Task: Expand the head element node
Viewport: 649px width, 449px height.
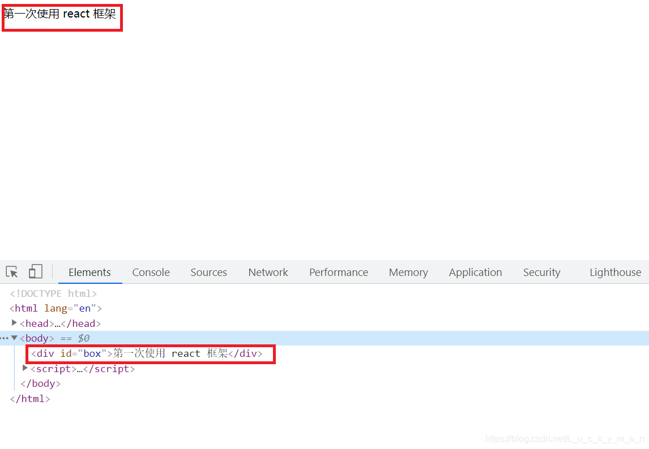Action: pos(15,322)
